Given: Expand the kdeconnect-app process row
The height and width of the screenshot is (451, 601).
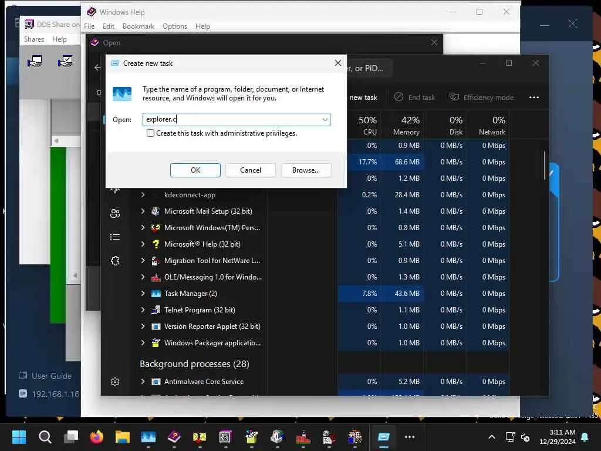Looking at the screenshot, I should [143, 195].
